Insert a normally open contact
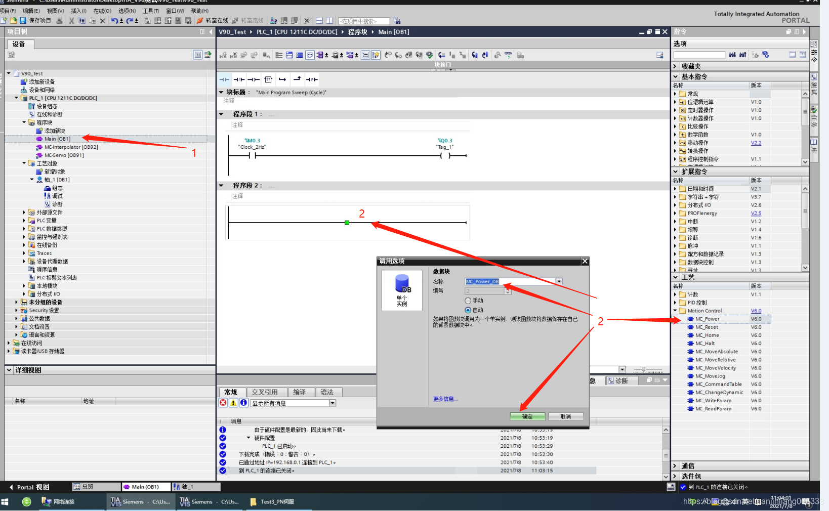 click(x=225, y=79)
